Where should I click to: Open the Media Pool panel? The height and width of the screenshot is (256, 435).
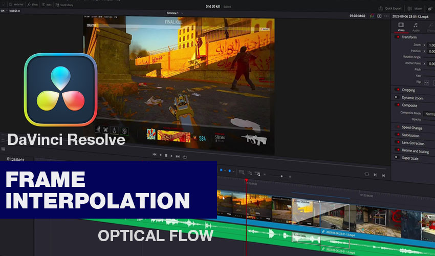[17, 5]
